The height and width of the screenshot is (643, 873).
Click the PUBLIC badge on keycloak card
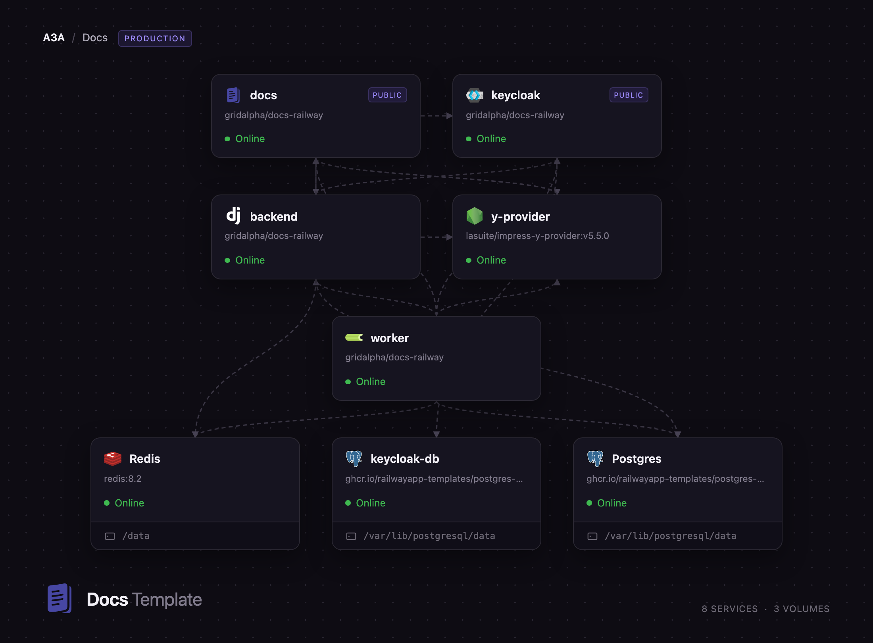[x=629, y=95]
